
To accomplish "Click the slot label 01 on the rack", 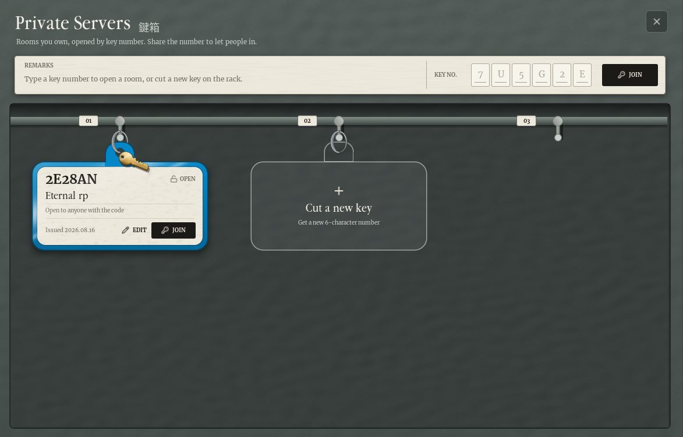I will pos(89,121).
